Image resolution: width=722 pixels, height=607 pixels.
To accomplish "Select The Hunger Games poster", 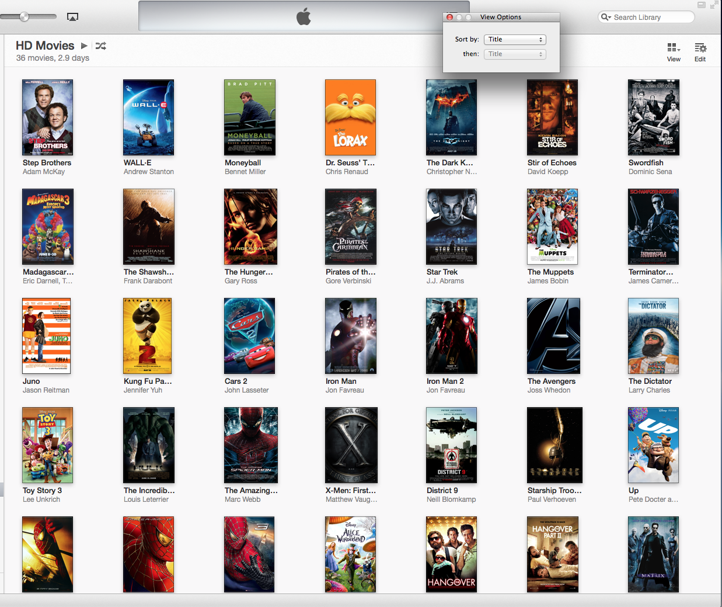I will click(250, 227).
